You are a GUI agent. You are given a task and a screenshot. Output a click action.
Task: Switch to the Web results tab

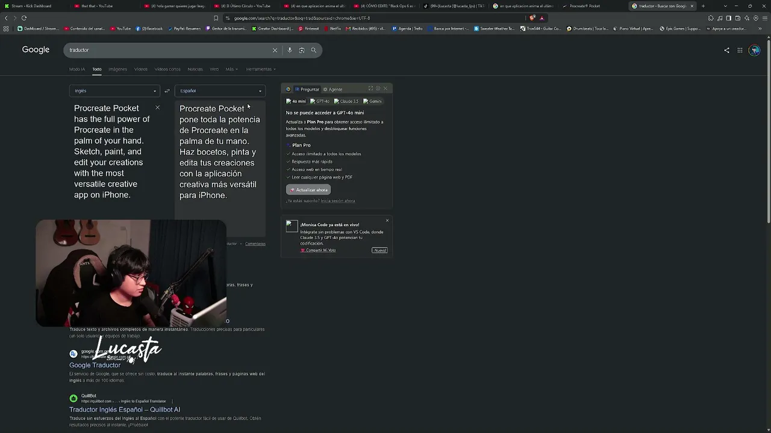(x=214, y=69)
